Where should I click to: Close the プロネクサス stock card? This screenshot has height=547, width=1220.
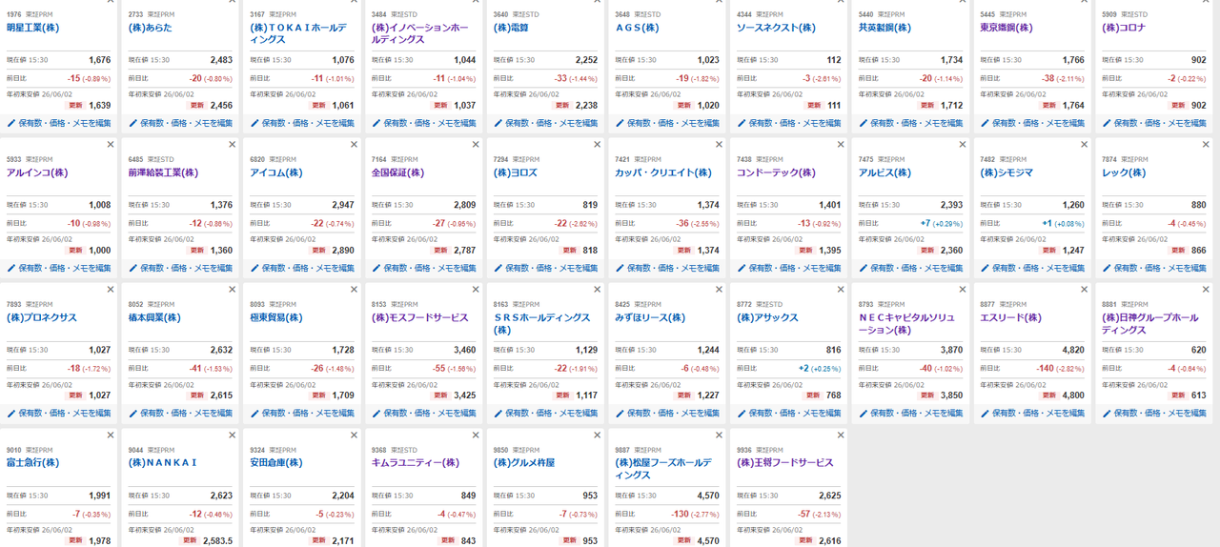[111, 290]
